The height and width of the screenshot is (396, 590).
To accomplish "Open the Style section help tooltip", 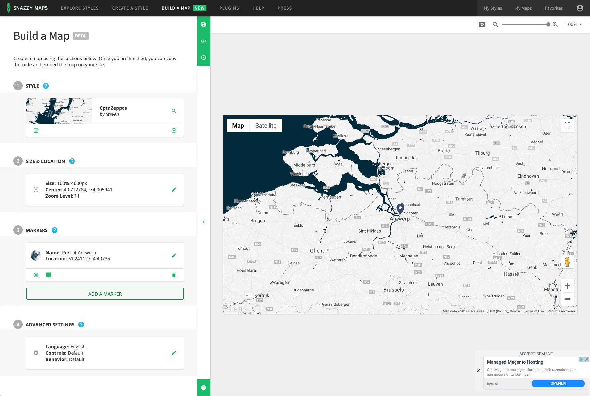I will pos(46,86).
